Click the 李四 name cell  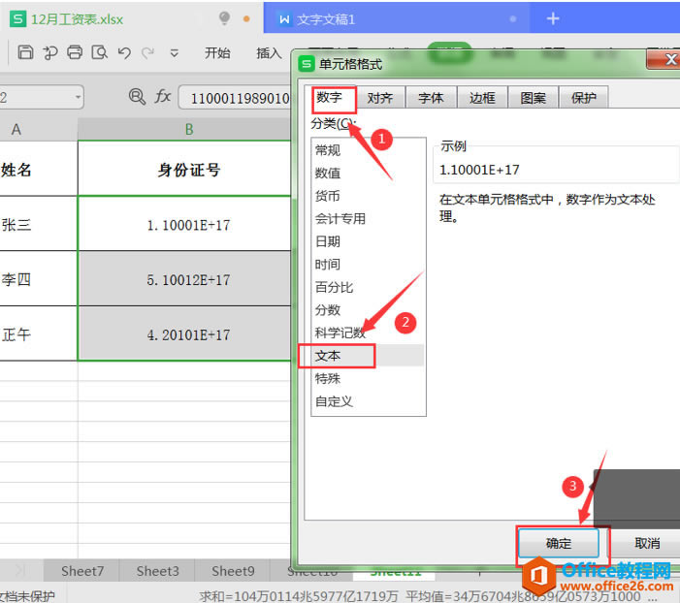coord(38,279)
